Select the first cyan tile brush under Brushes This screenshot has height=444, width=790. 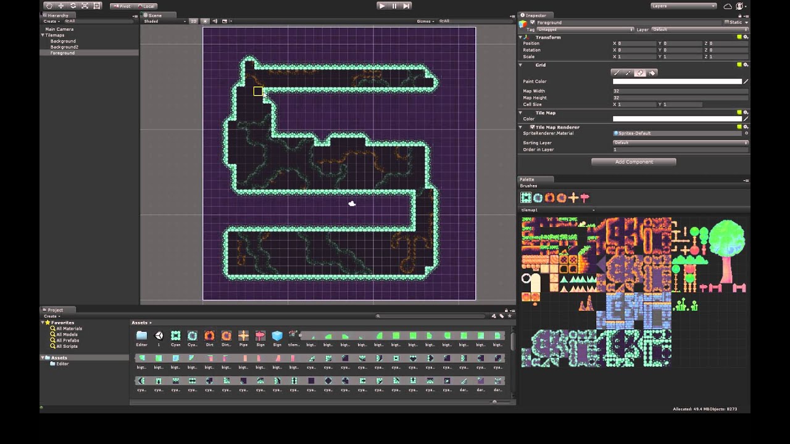[x=526, y=197]
